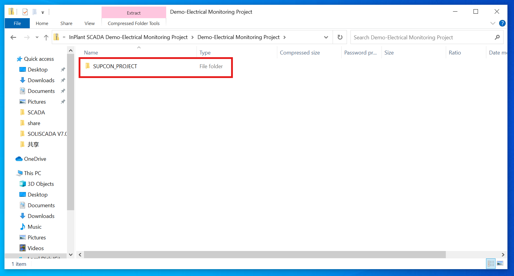Image resolution: width=514 pixels, height=276 pixels.
Task: Open pinned Downloads under Quick access
Action: pyautogui.click(x=41, y=80)
